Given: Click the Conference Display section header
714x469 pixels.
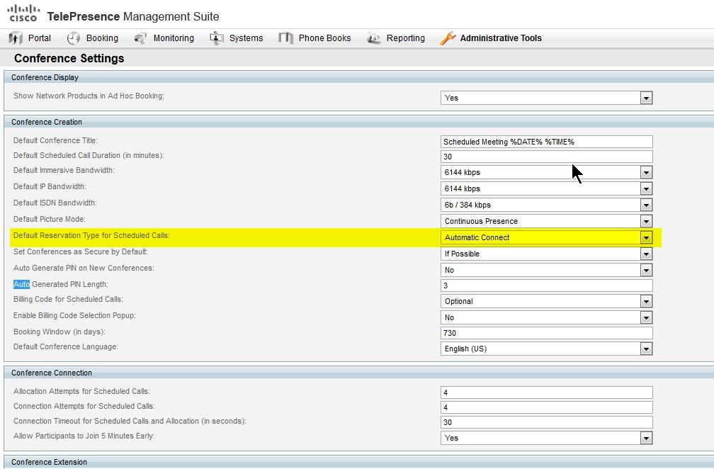Looking at the screenshot, I should pos(359,77).
